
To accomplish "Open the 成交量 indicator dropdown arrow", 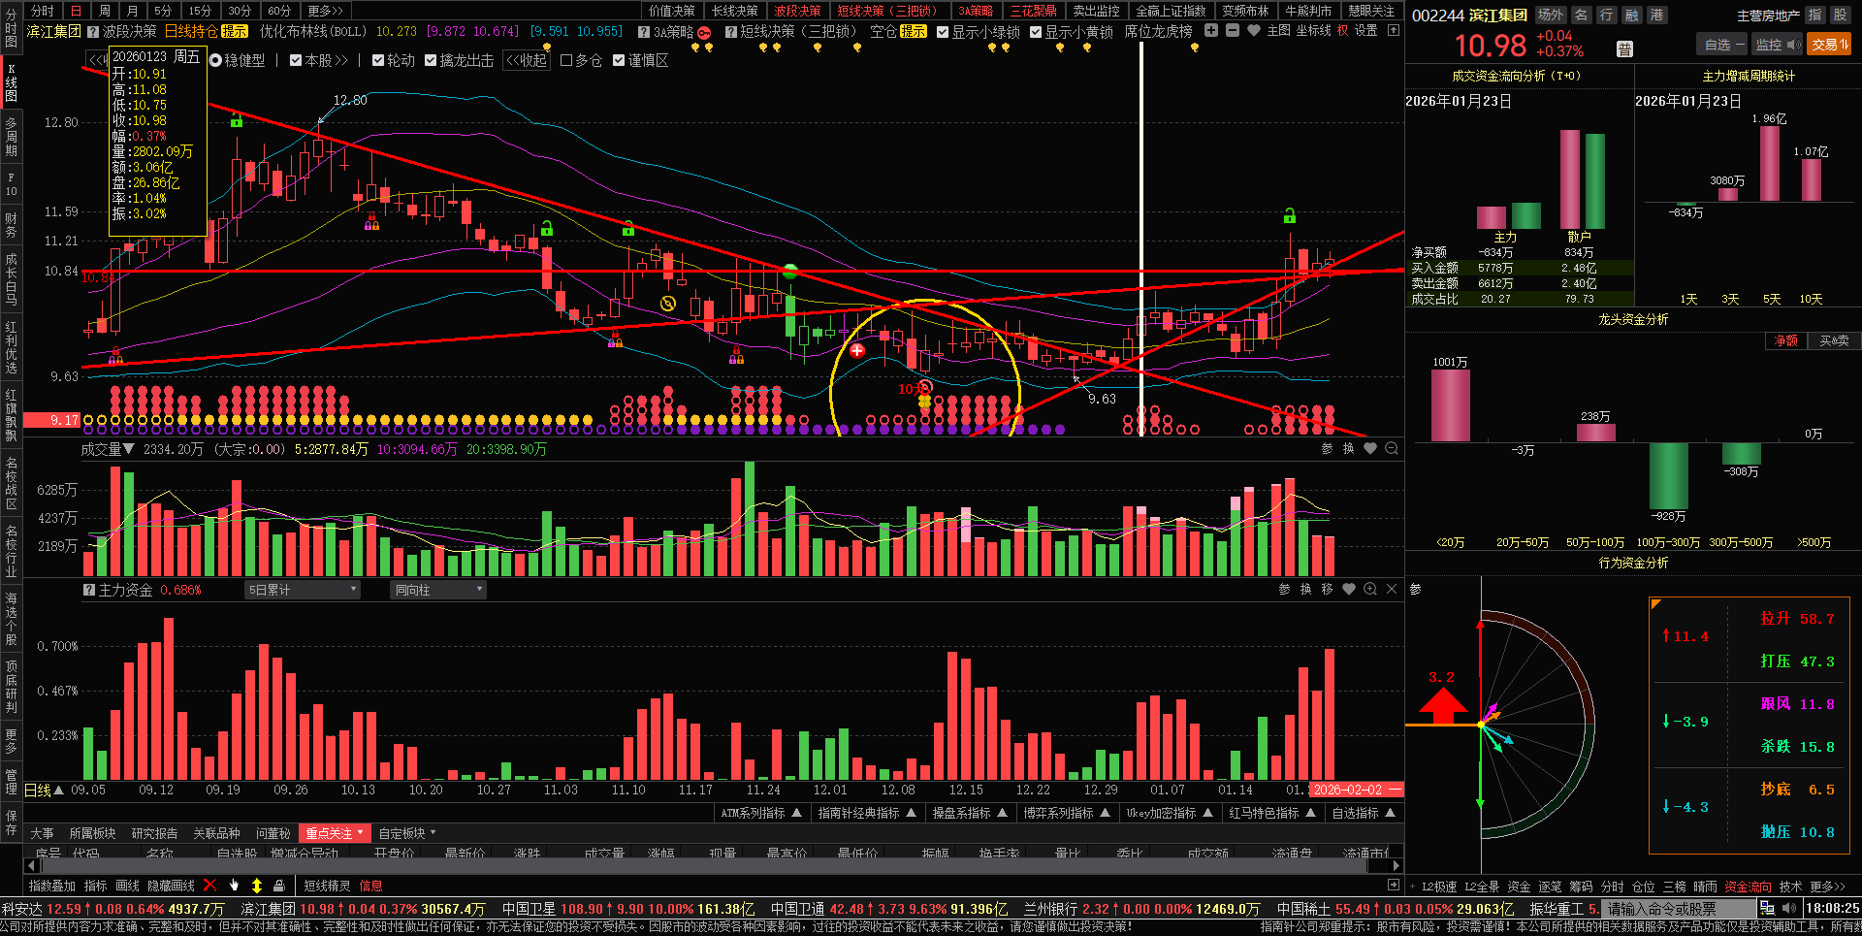I will (x=128, y=449).
